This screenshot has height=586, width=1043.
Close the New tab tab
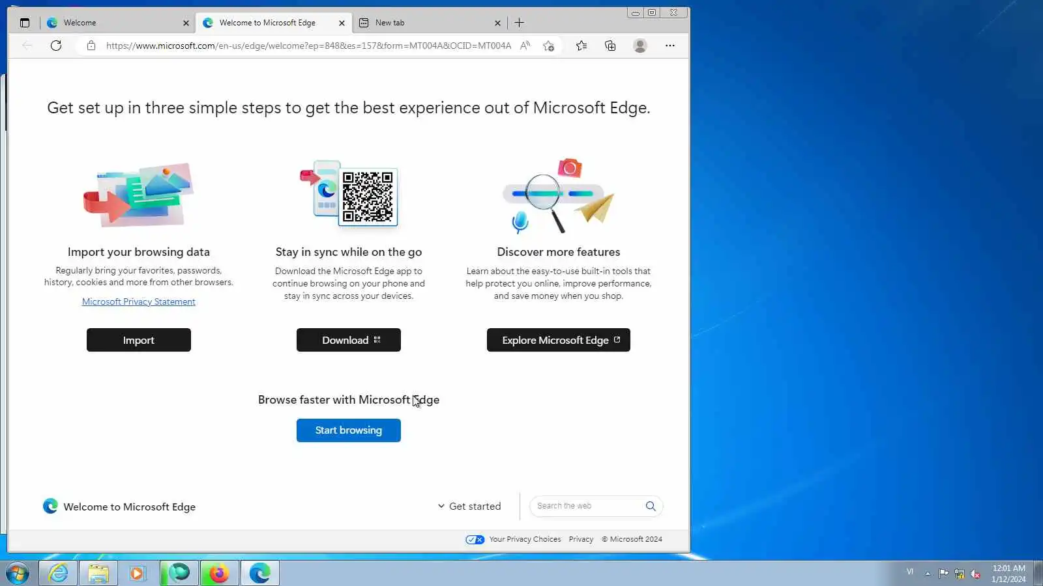coord(497,23)
